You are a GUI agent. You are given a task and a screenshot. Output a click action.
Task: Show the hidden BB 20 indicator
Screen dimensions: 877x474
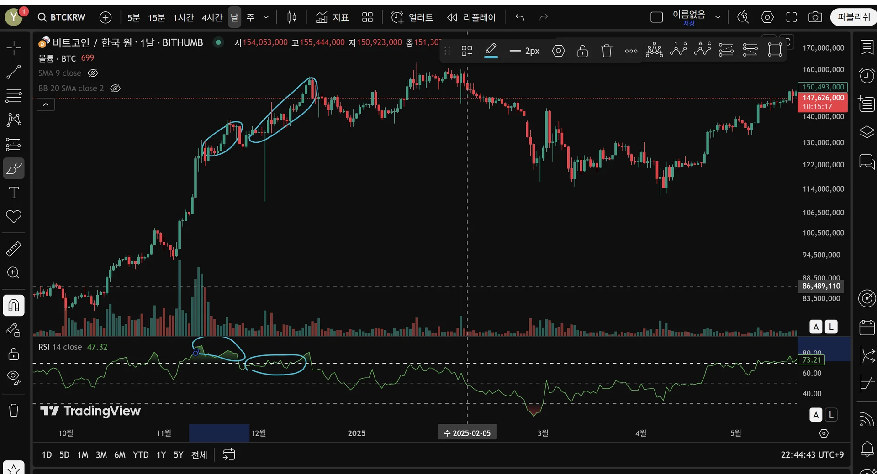[116, 89]
